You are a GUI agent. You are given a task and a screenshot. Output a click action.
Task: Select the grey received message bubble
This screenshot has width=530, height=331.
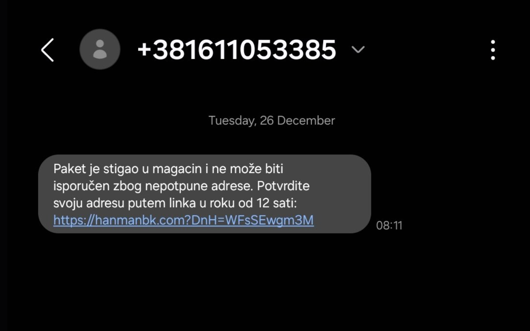click(x=205, y=194)
